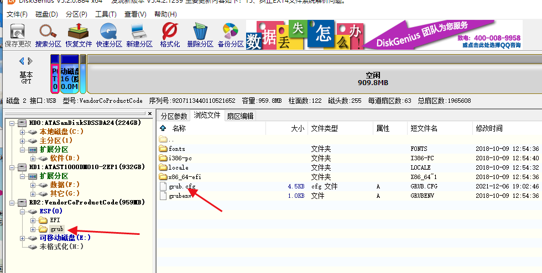Expand the 本地磁盘(C:) tree node
The width and height of the screenshot is (542, 273).
tap(23, 132)
